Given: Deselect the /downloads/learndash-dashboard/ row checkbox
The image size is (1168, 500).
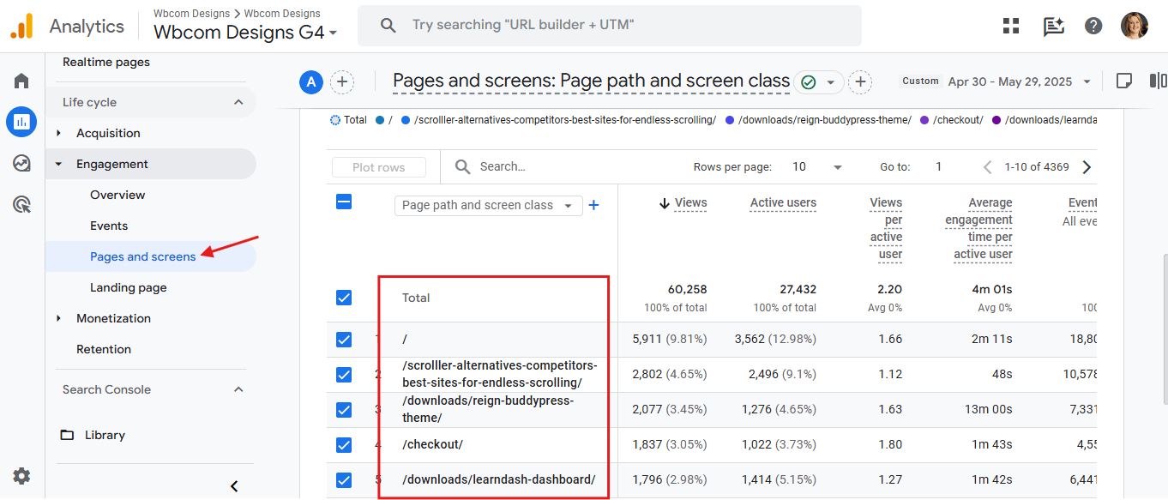Looking at the screenshot, I should pyautogui.click(x=344, y=479).
